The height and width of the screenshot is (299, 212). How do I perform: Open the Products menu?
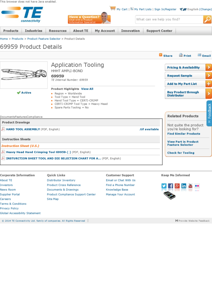(x=11, y=31)
